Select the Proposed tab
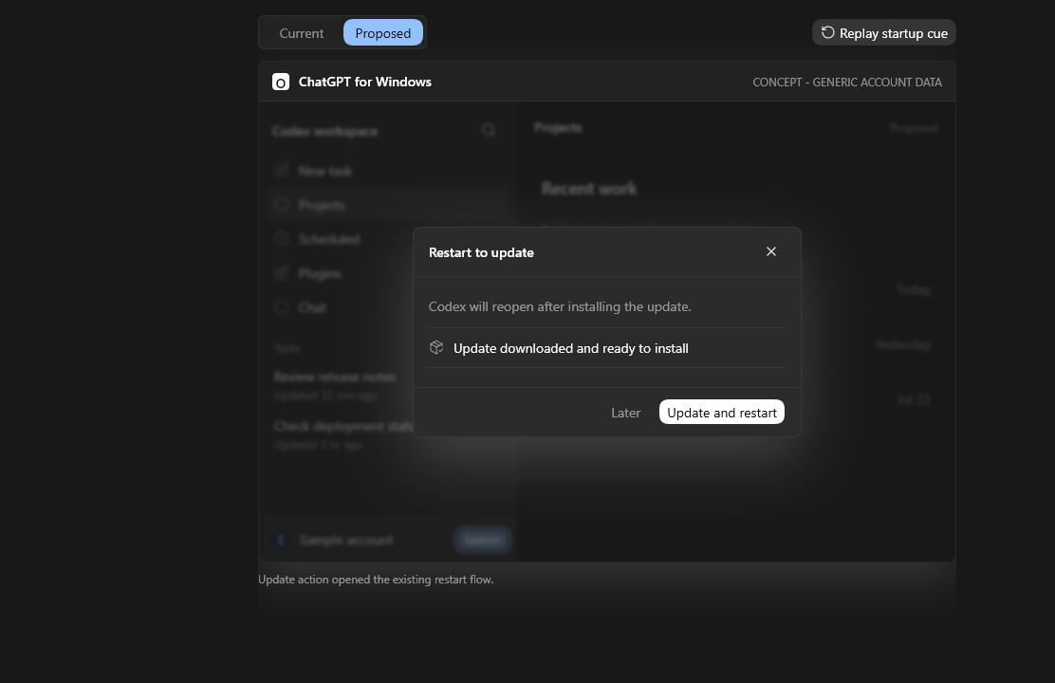Screen dimensions: 1055x683 click(x=383, y=33)
